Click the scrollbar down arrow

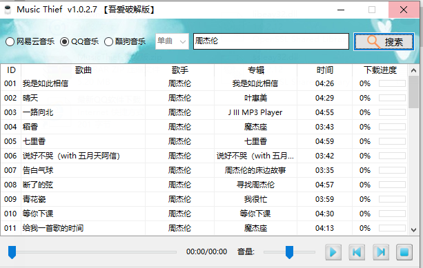[x=413, y=229]
